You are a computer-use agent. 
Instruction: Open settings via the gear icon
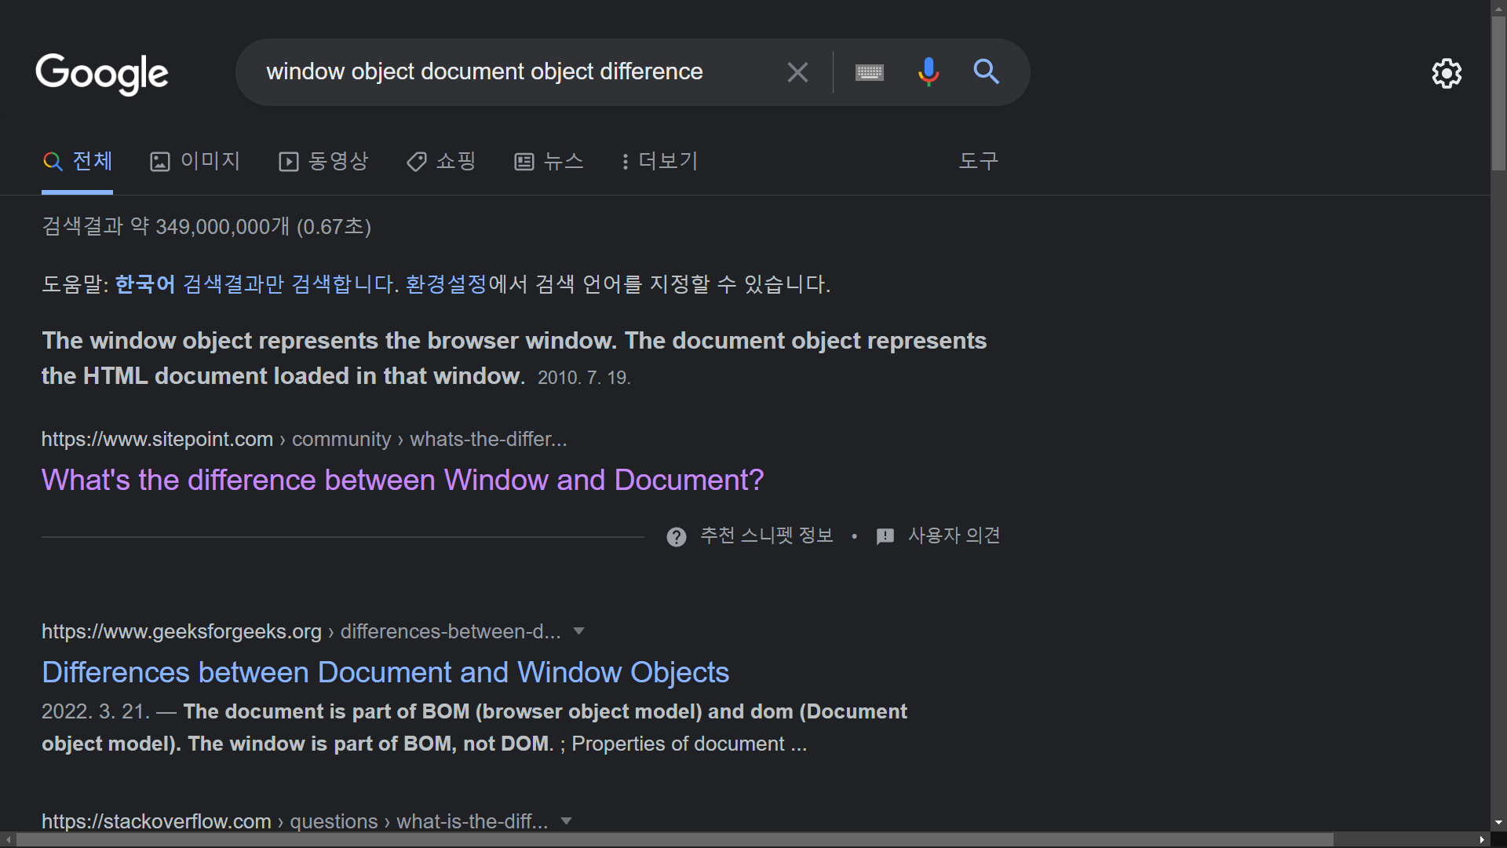coord(1447,73)
